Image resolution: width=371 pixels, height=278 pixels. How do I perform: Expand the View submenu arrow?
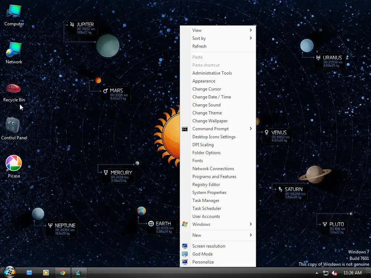251,30
